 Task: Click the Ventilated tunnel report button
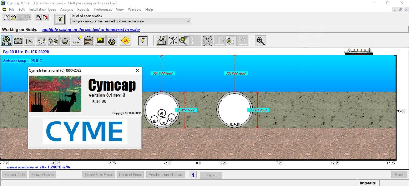click(165, 175)
